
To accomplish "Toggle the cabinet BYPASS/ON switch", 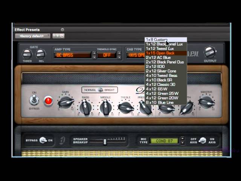I will [43, 140].
